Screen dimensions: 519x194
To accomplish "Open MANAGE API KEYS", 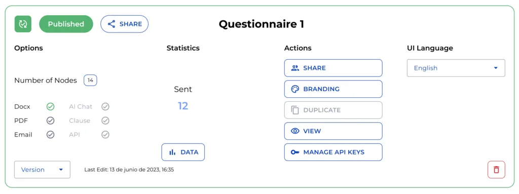I will click(333, 152).
